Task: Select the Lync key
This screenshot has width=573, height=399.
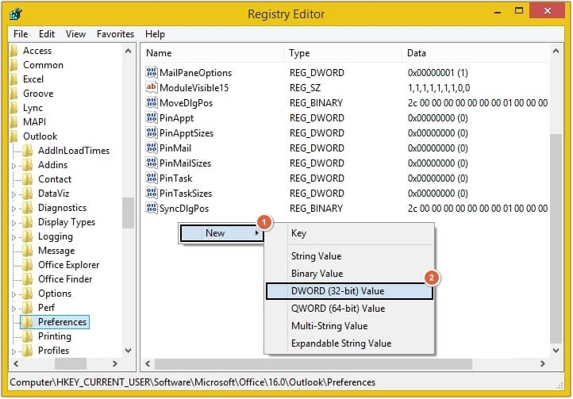Action: coord(33,108)
